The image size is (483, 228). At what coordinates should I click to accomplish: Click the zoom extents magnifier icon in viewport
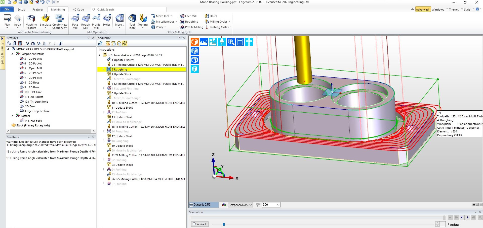pyautogui.click(x=231, y=42)
